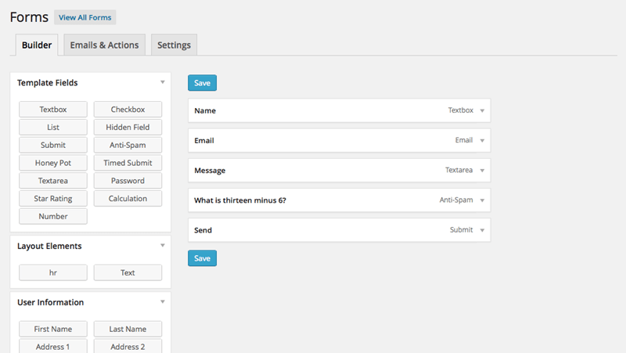Add a Textbox template field
Screen dimensions: 626x353
[x=53, y=110]
